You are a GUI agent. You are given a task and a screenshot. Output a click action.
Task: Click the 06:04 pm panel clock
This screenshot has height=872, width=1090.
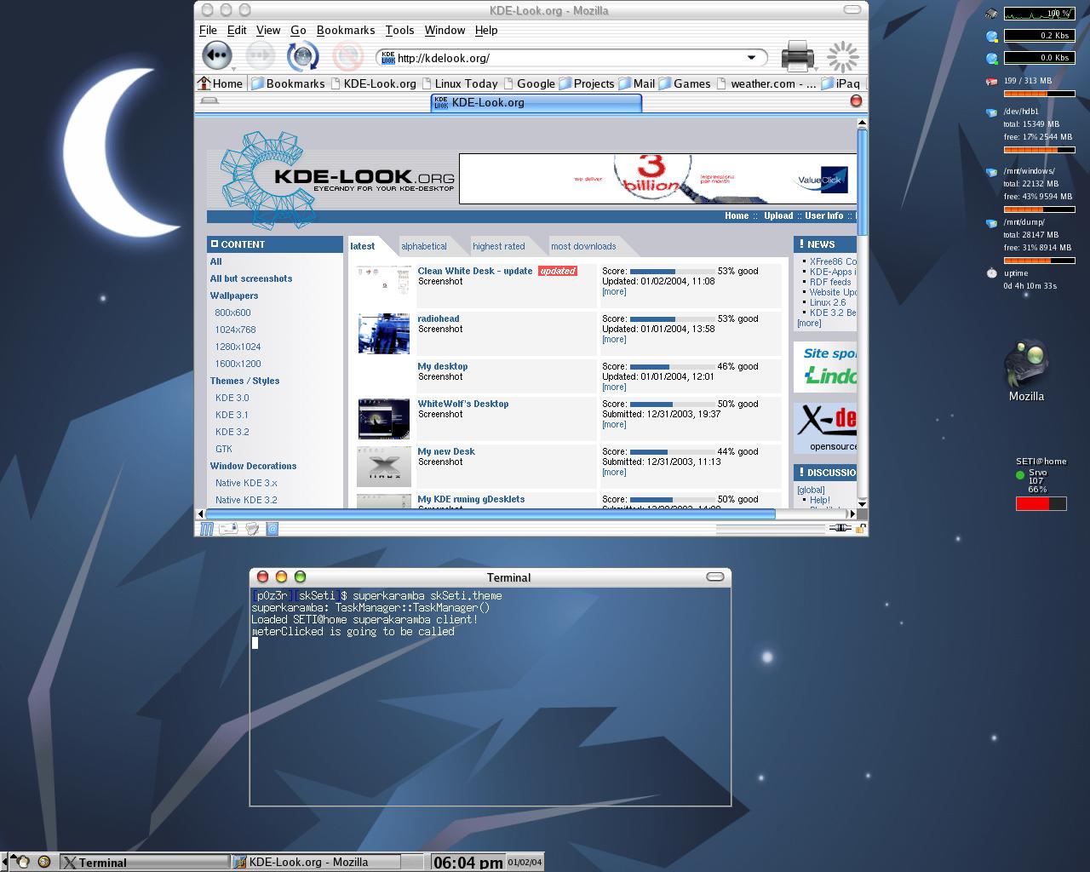pyautogui.click(x=468, y=862)
